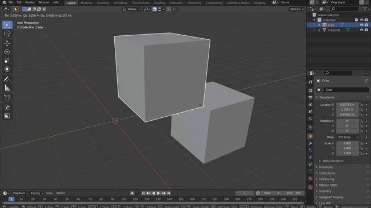
Task: Click the object name field Cube
Action: coord(347,90)
